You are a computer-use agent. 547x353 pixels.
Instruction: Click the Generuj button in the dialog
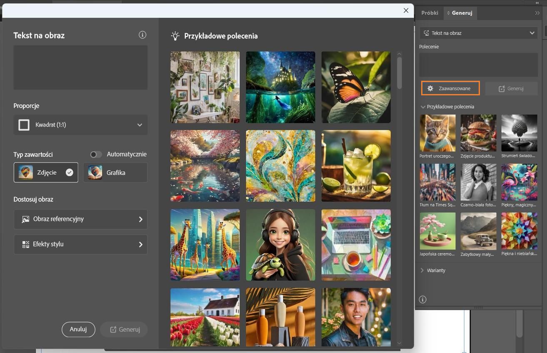(x=125, y=329)
